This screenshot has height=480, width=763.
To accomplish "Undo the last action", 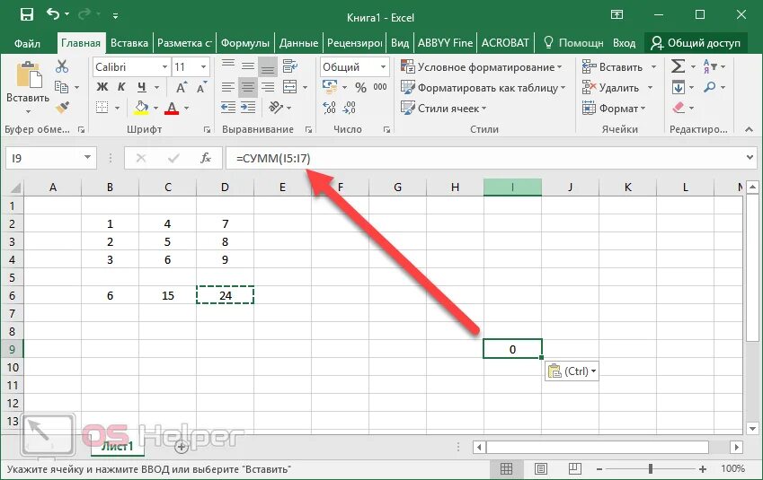I will (x=52, y=14).
